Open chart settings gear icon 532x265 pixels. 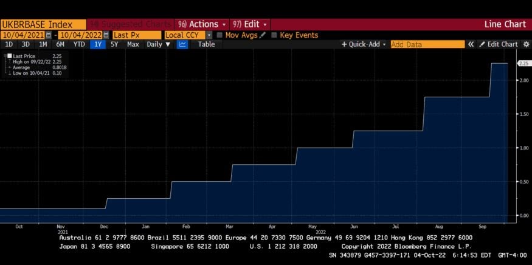(527, 44)
